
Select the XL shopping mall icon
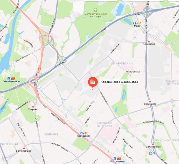(151, 153)
